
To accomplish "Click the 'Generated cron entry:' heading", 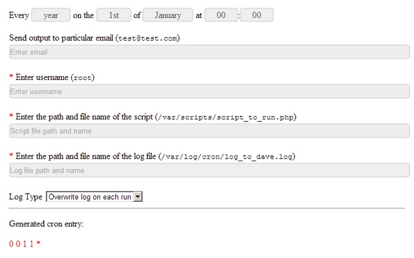I will coord(47,224).
